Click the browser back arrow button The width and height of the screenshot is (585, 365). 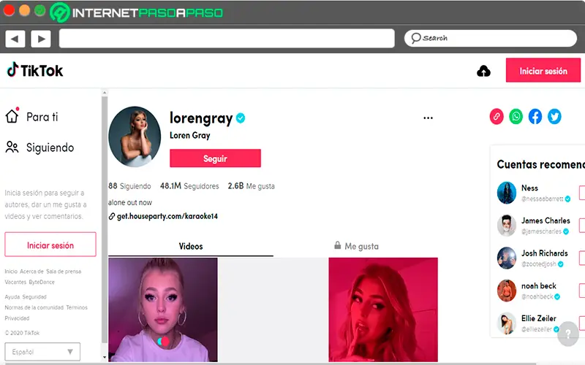click(x=15, y=39)
